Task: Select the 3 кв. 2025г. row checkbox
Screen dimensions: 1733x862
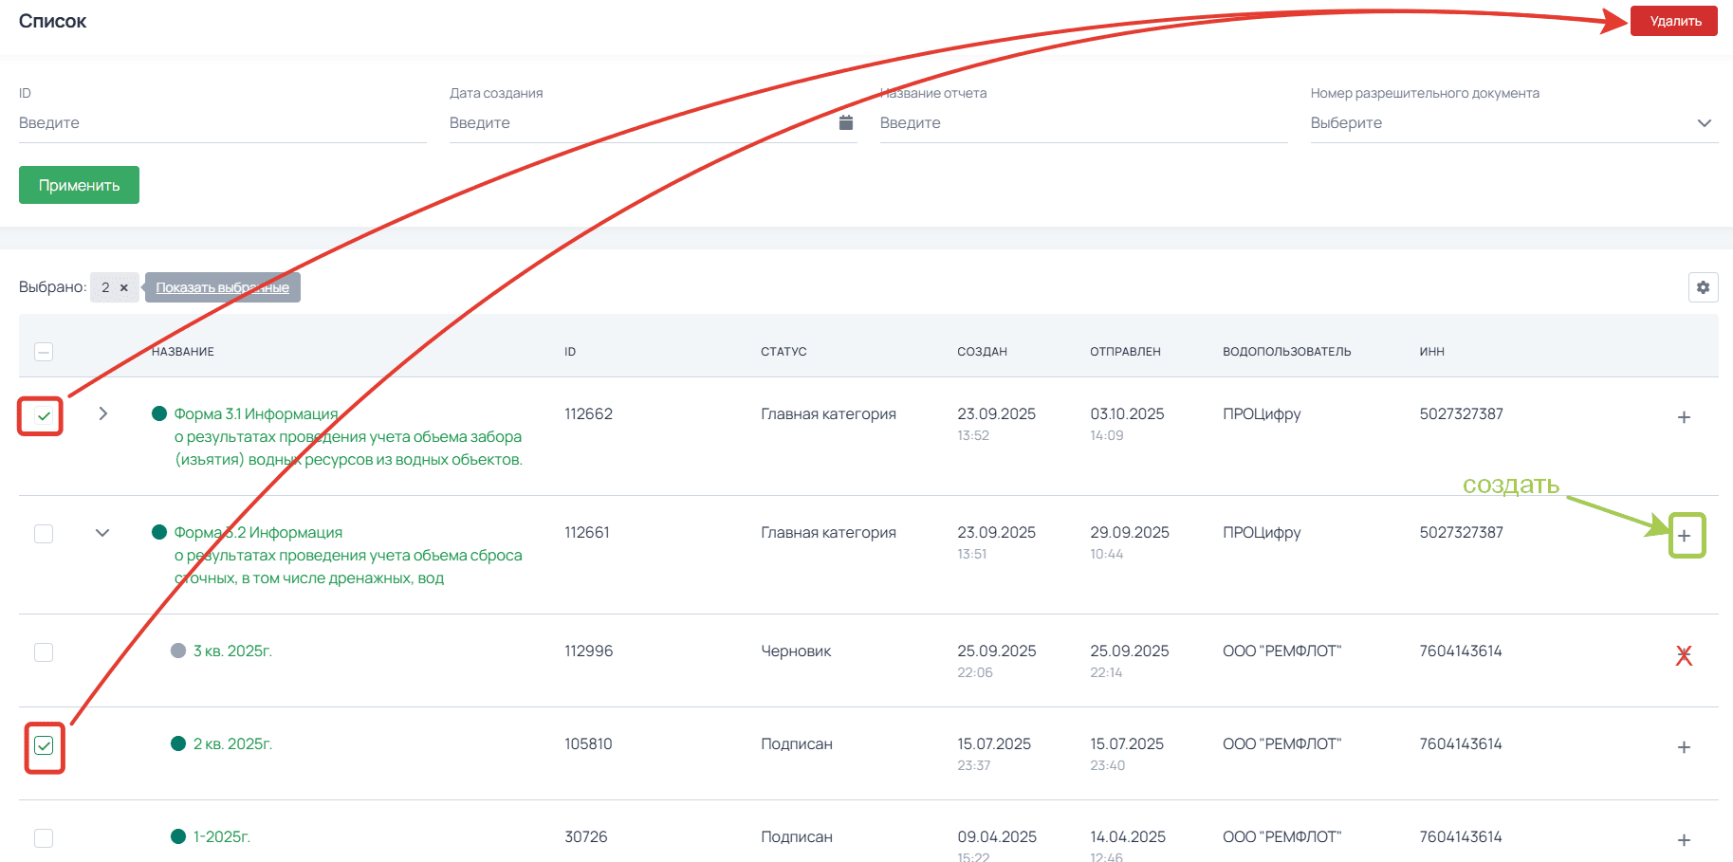Action: (44, 652)
